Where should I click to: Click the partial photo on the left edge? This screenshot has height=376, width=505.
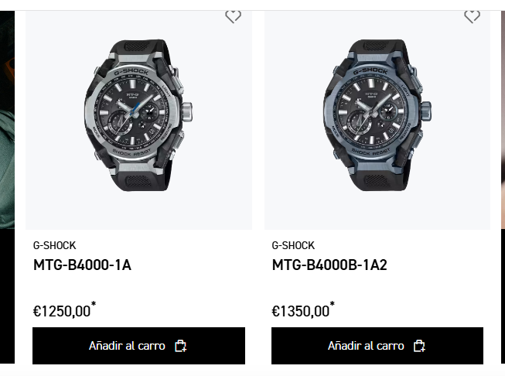pyautogui.click(x=7, y=116)
